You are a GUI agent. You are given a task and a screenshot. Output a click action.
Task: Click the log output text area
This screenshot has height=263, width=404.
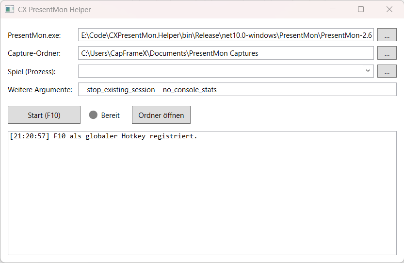202,193
